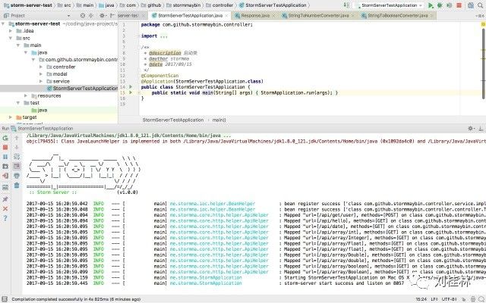The height and width of the screenshot is (303, 486).
Task: Click the editor vertical scrollbar
Action: pos(484,64)
